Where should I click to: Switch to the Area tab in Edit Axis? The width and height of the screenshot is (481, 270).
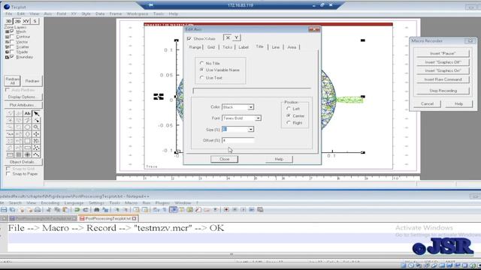(292, 47)
